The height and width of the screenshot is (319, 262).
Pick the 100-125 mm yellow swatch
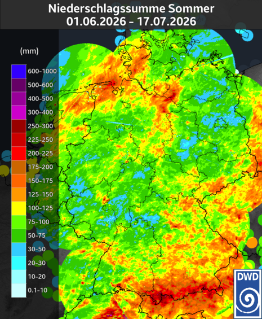[19, 208]
